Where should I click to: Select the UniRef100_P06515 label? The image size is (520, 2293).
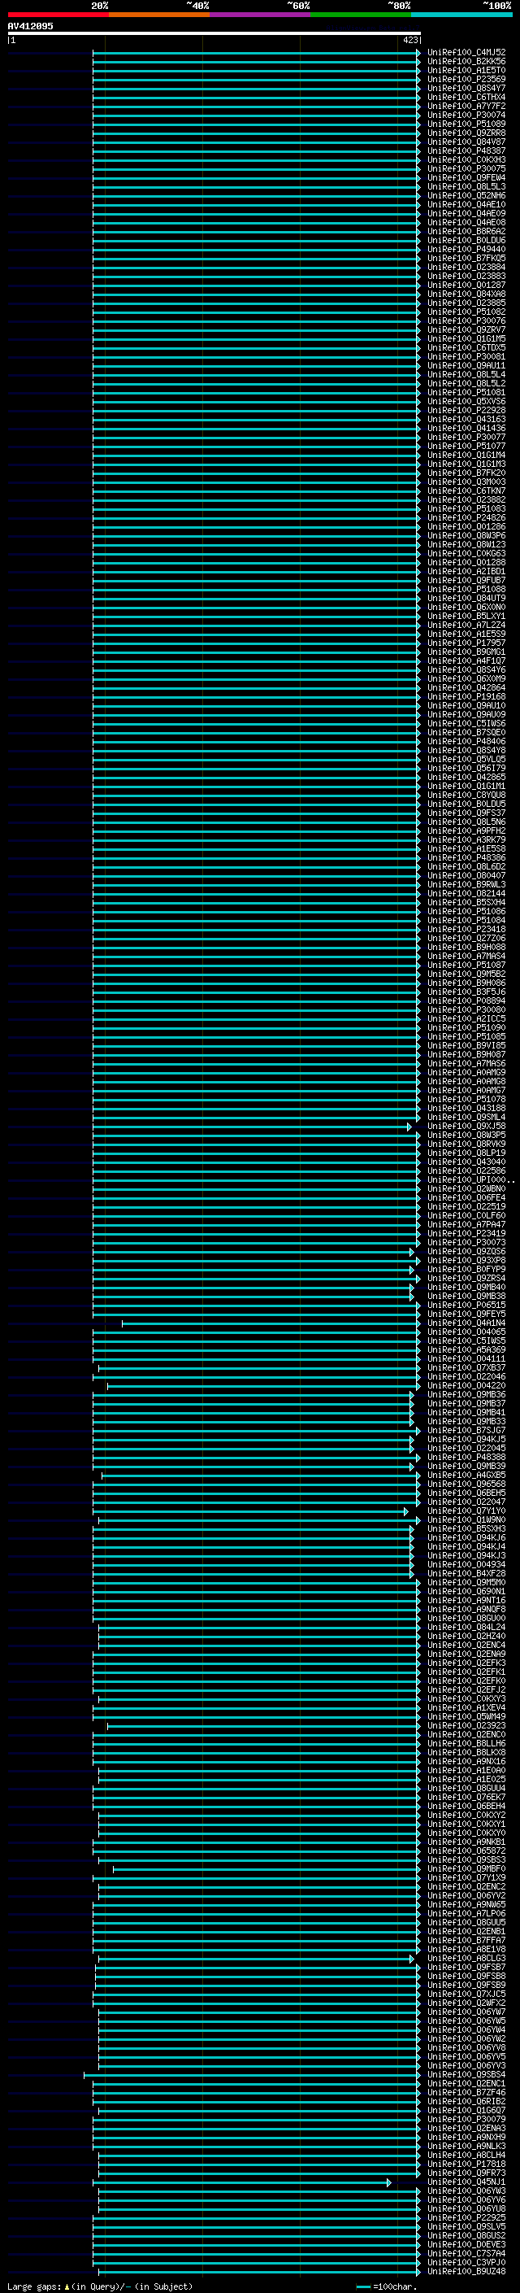coord(466,1306)
